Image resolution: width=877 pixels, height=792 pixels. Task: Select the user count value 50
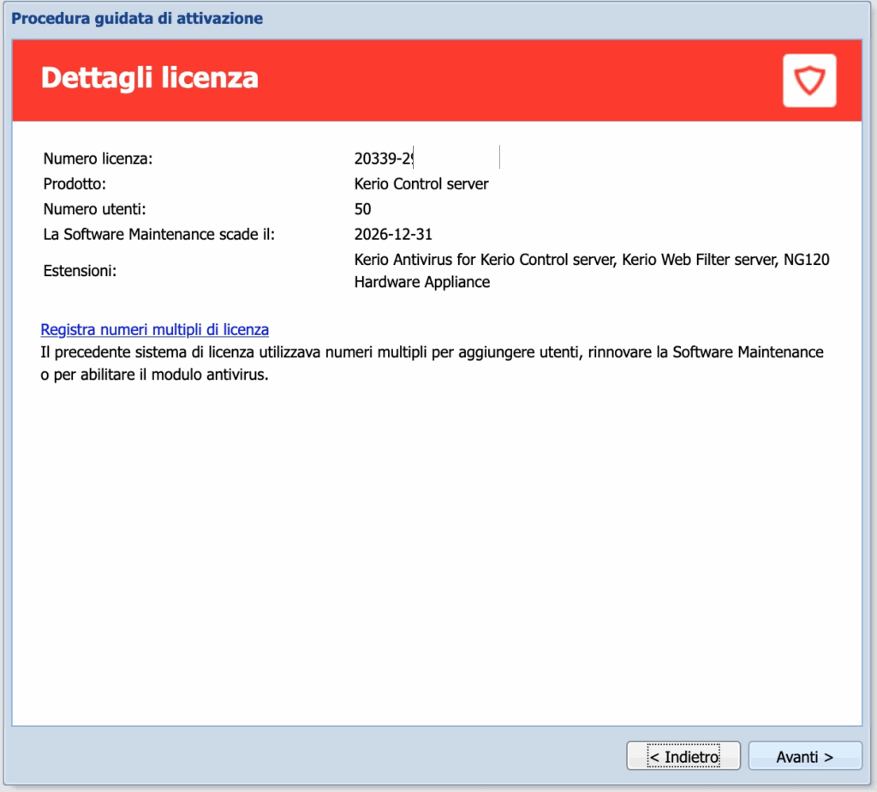tap(362, 208)
